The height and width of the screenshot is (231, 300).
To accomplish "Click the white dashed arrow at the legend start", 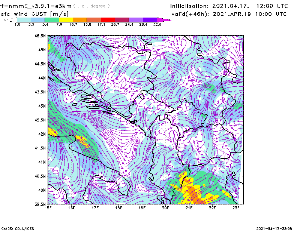I will pyautogui.click(x=10, y=20).
